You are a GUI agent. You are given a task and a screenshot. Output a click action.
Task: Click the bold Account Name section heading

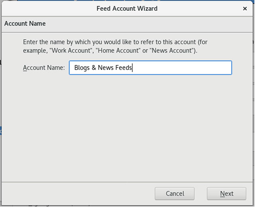[25, 24]
